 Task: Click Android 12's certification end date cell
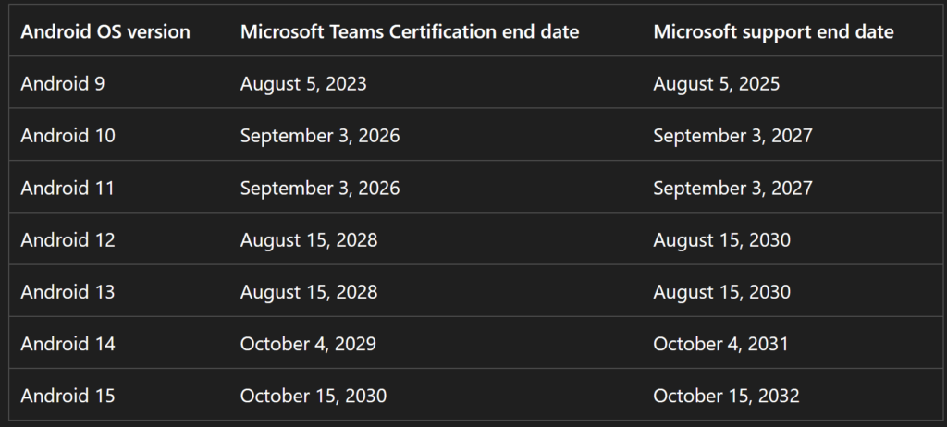[x=309, y=240]
